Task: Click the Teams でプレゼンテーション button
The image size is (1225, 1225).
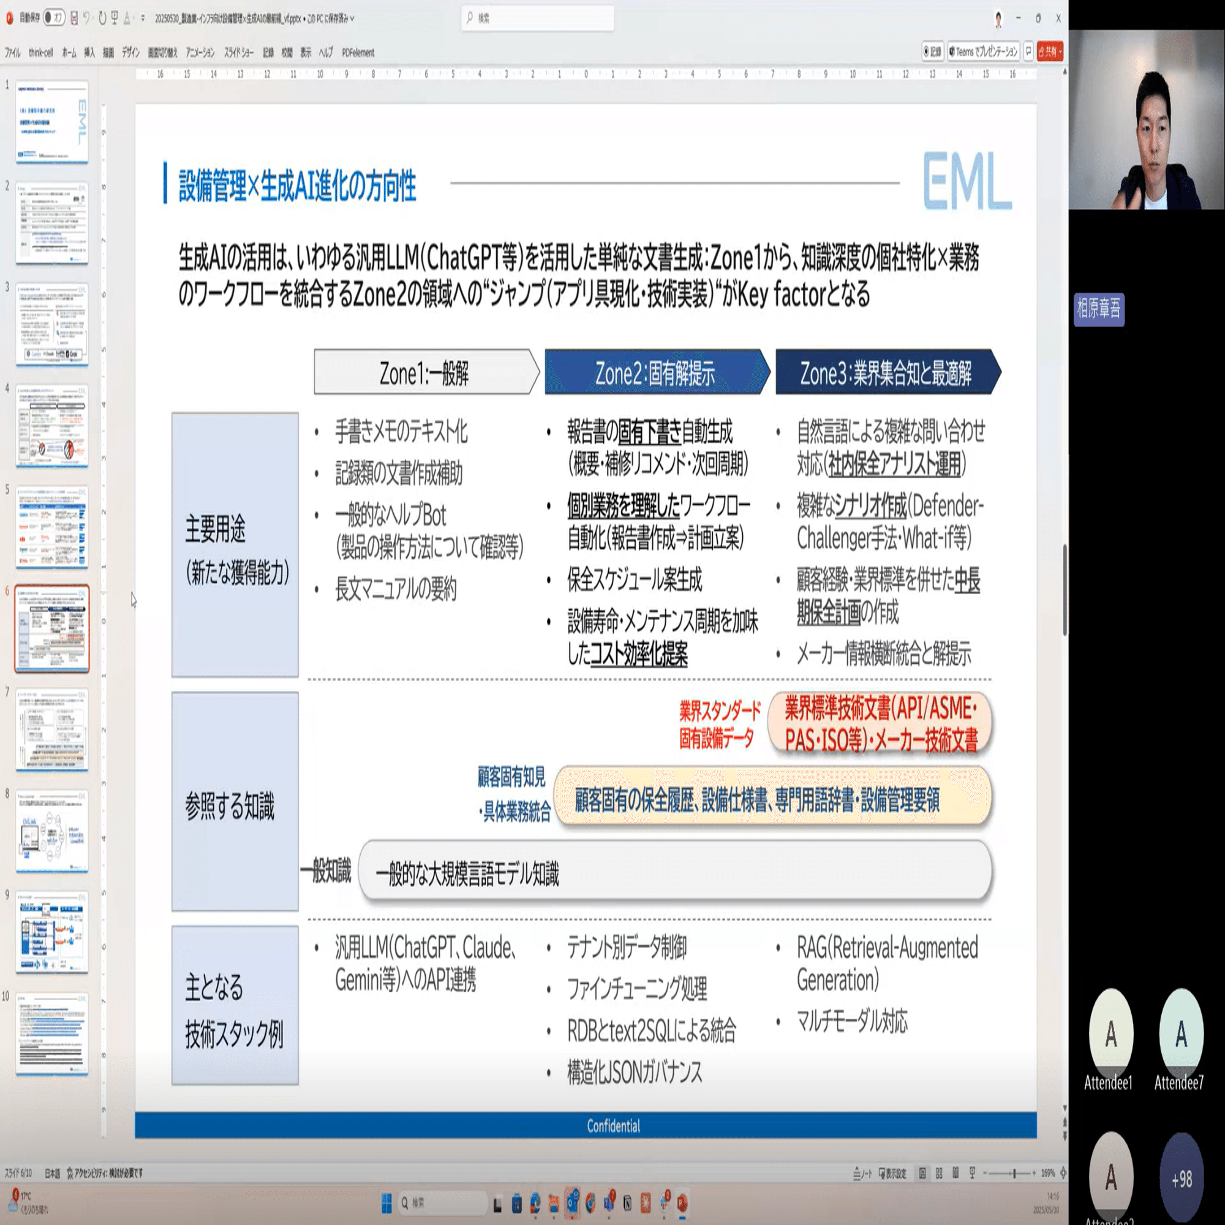Action: tap(984, 53)
